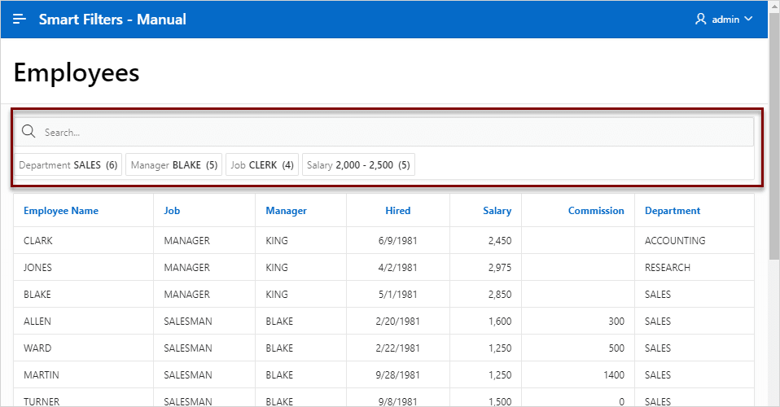Sort by Employee Name column header

[x=61, y=211]
